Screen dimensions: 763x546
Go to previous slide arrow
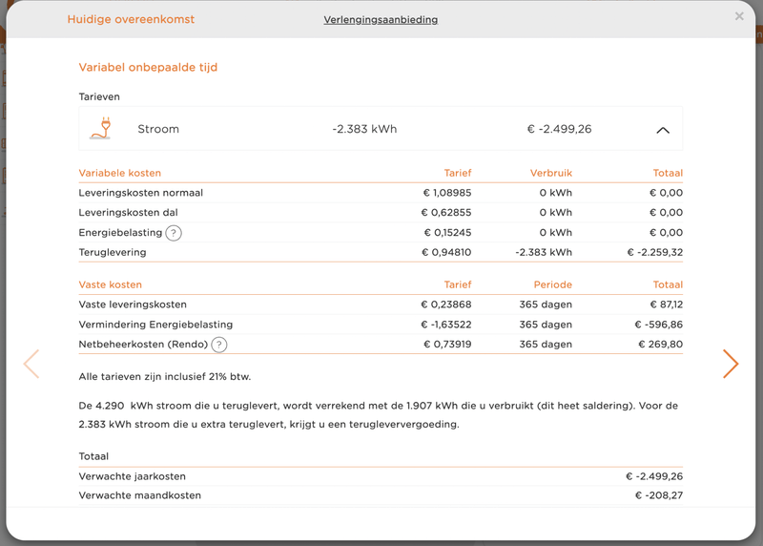(31, 364)
